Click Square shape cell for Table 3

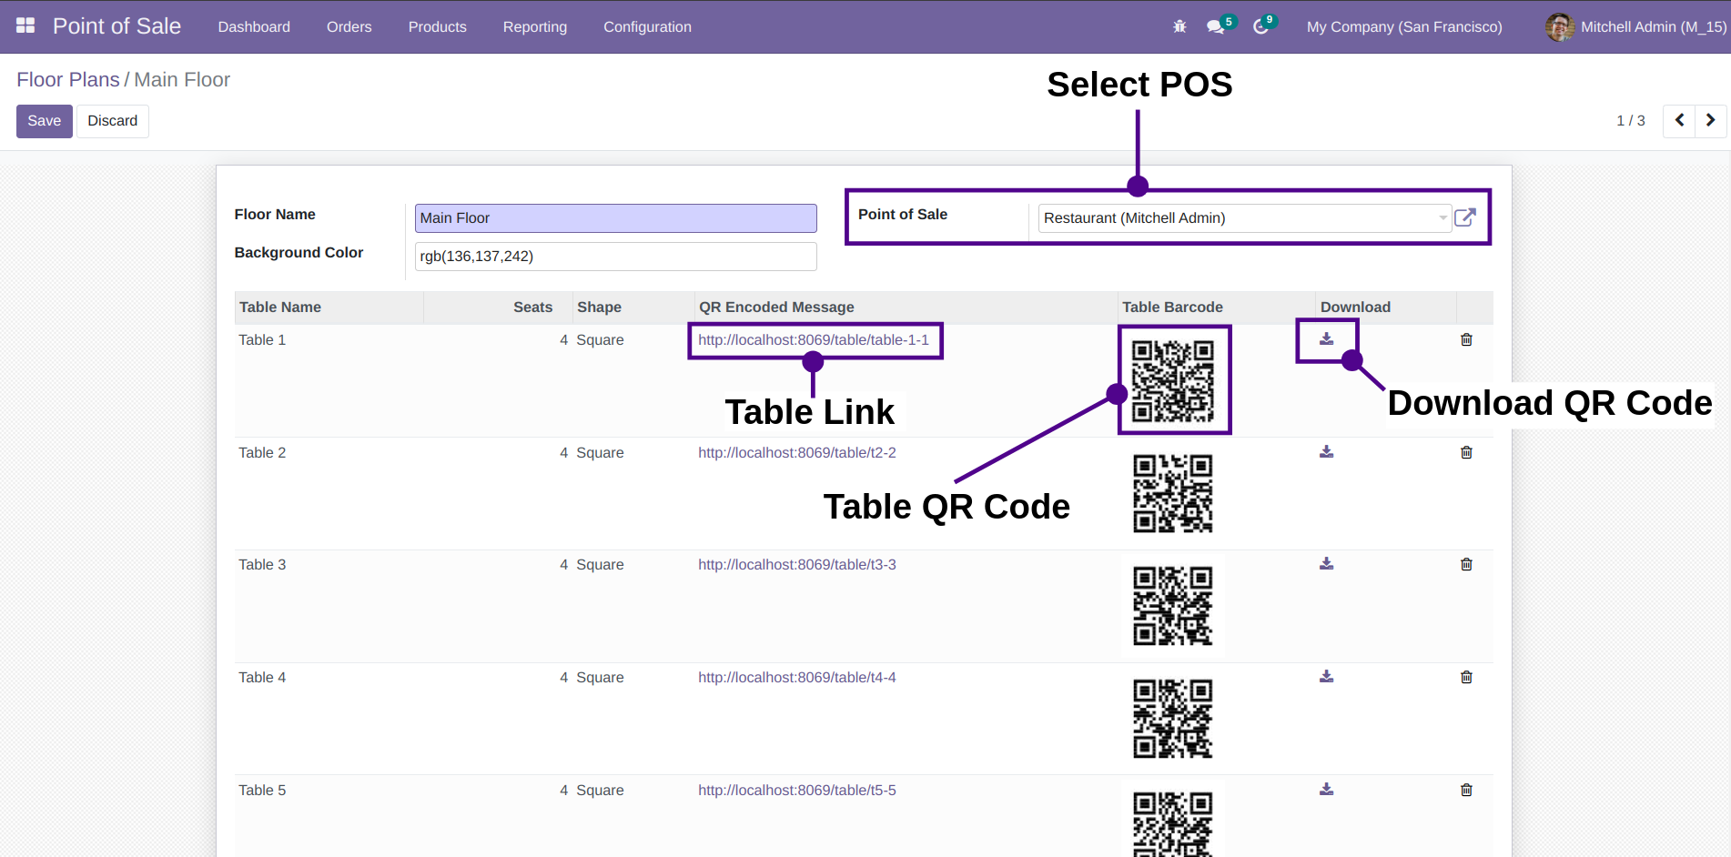click(600, 564)
